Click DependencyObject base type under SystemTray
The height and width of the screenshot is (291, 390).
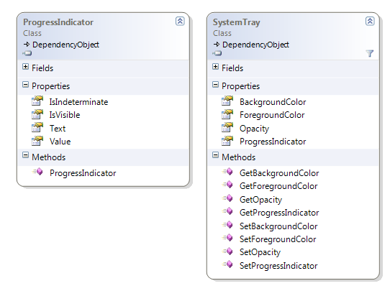(255, 45)
